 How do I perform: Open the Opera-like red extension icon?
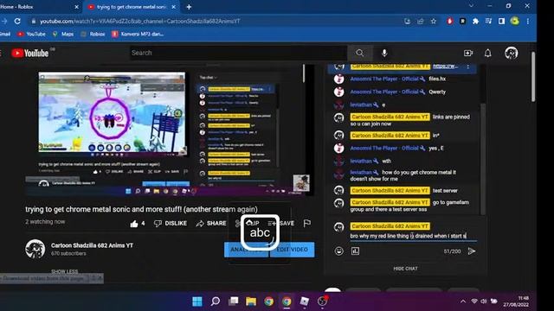(x=449, y=22)
